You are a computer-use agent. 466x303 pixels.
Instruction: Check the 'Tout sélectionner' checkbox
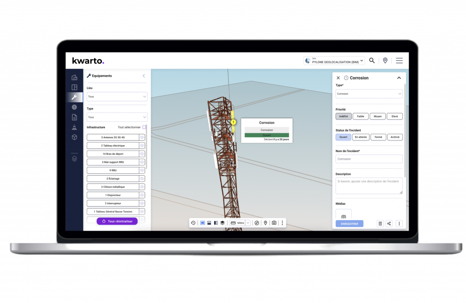pyautogui.click(x=144, y=127)
